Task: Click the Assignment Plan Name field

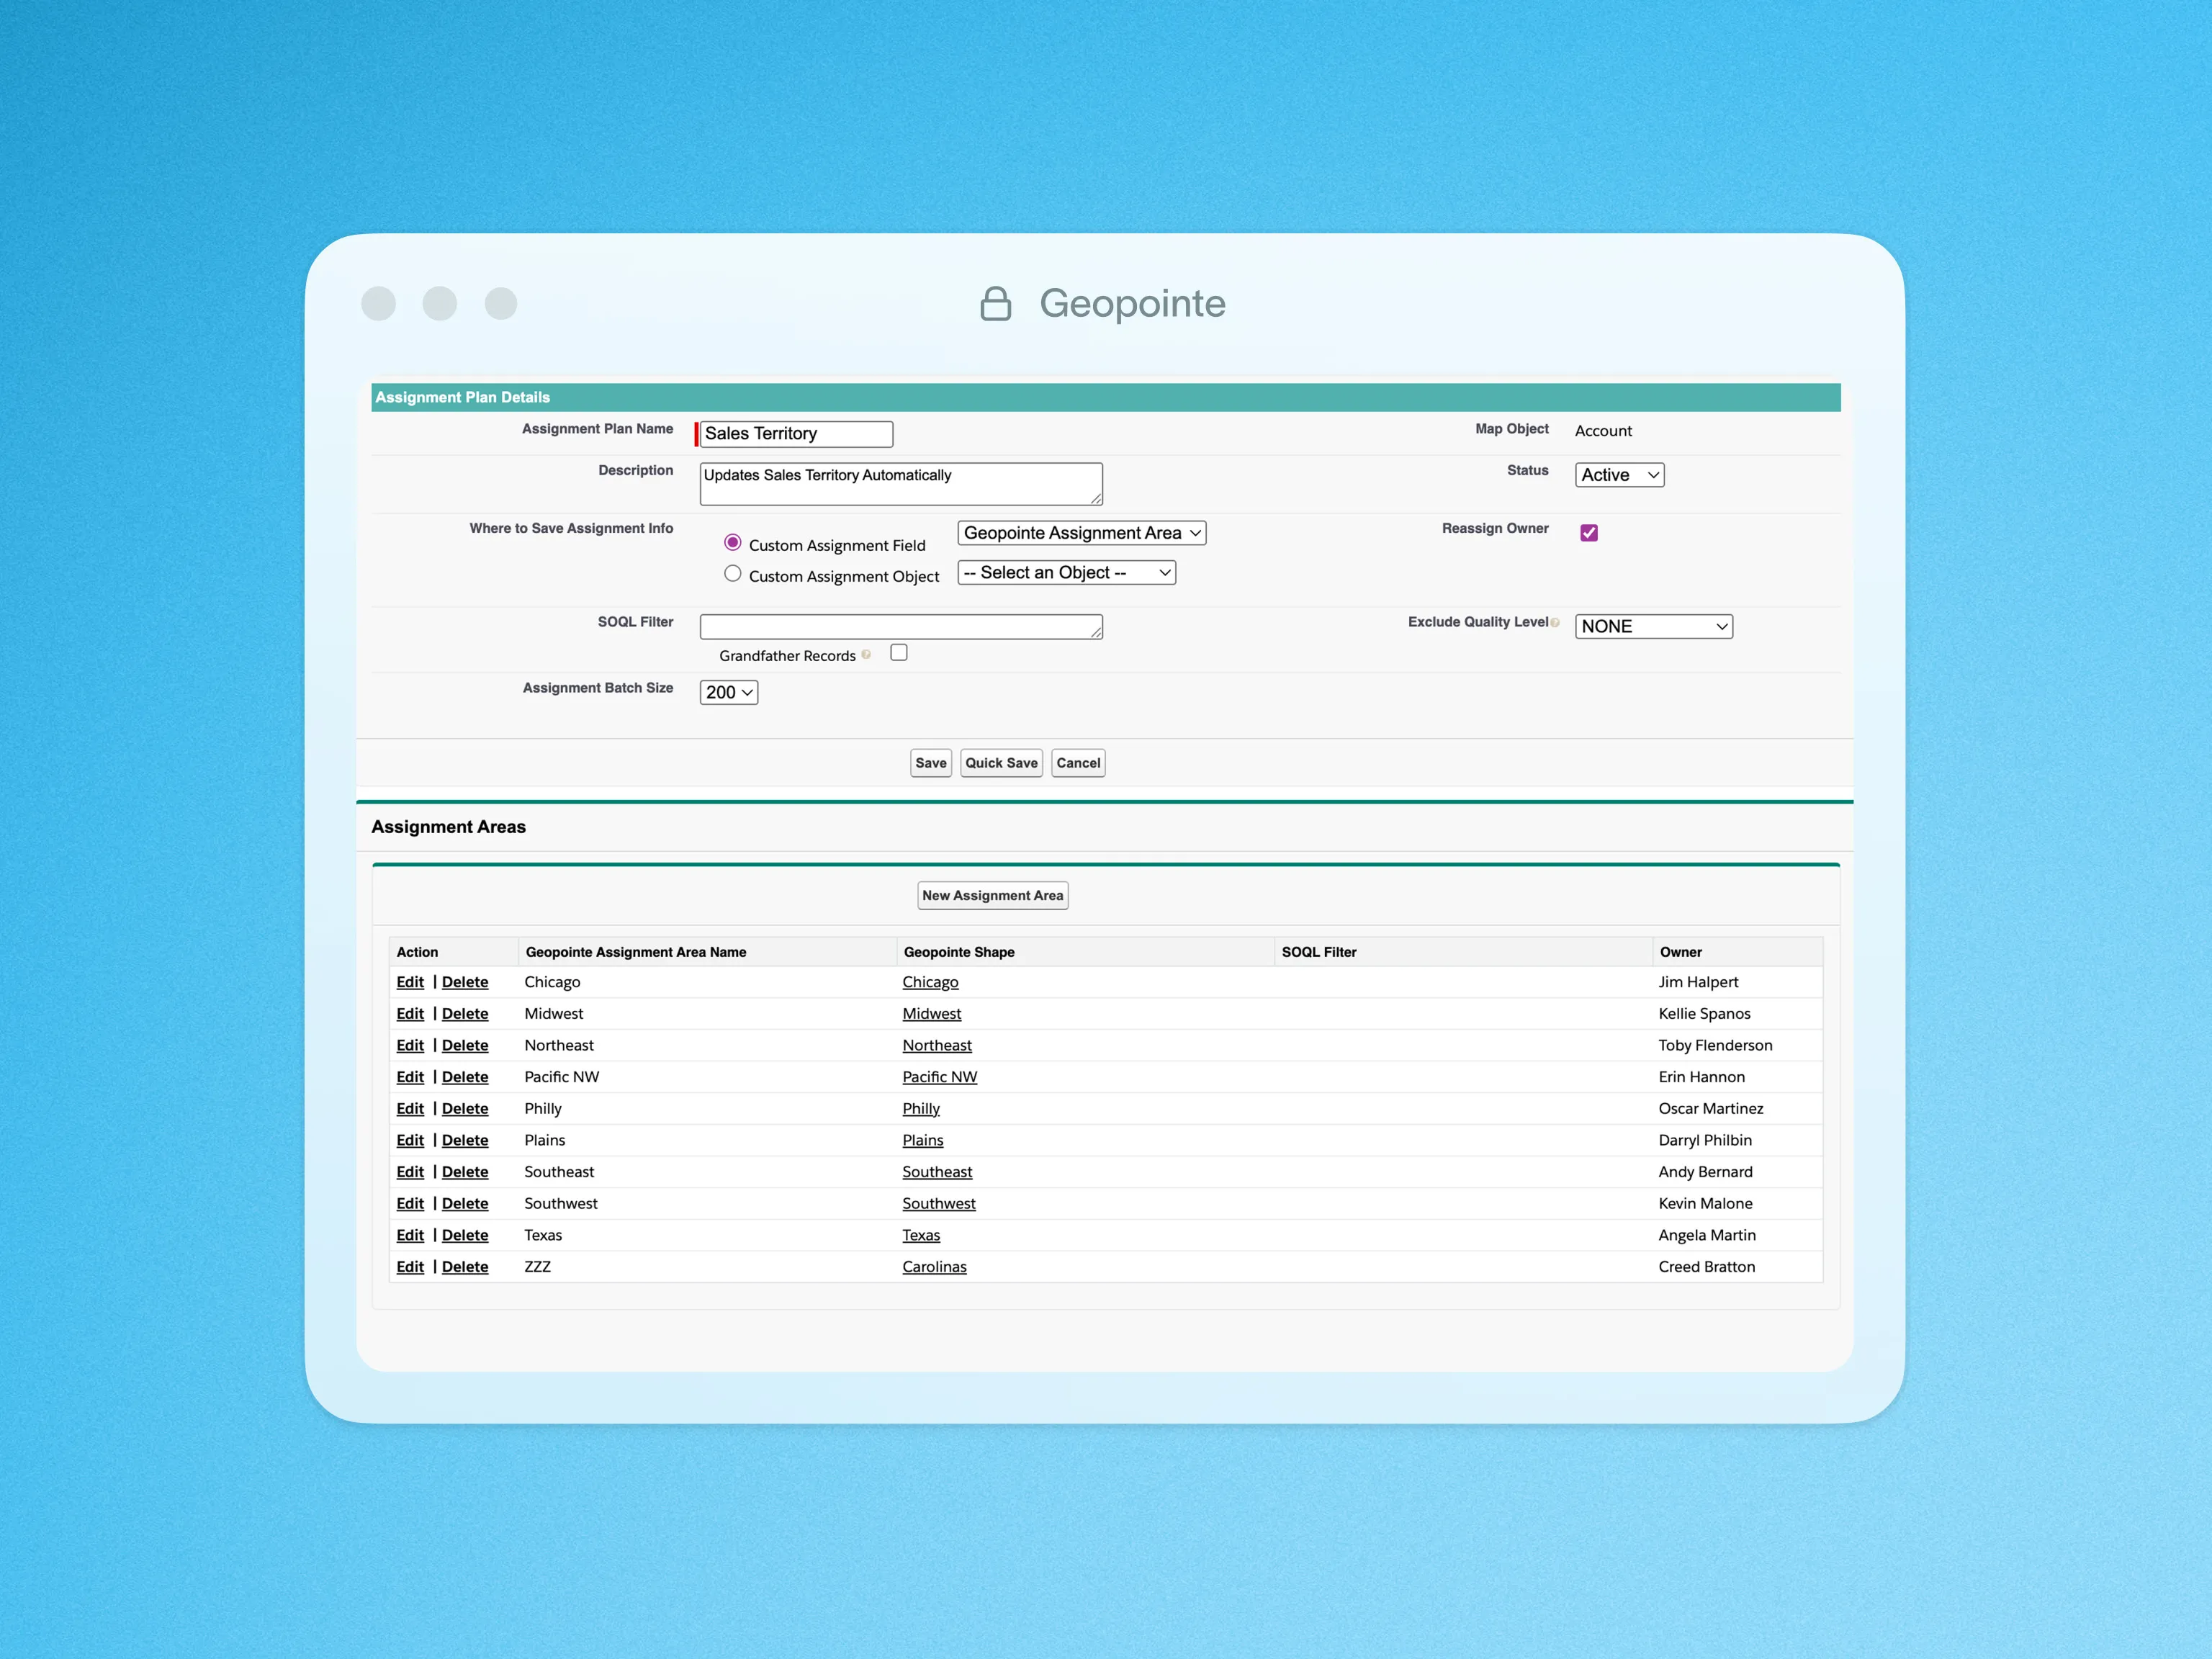Action: pyautogui.click(x=796, y=434)
